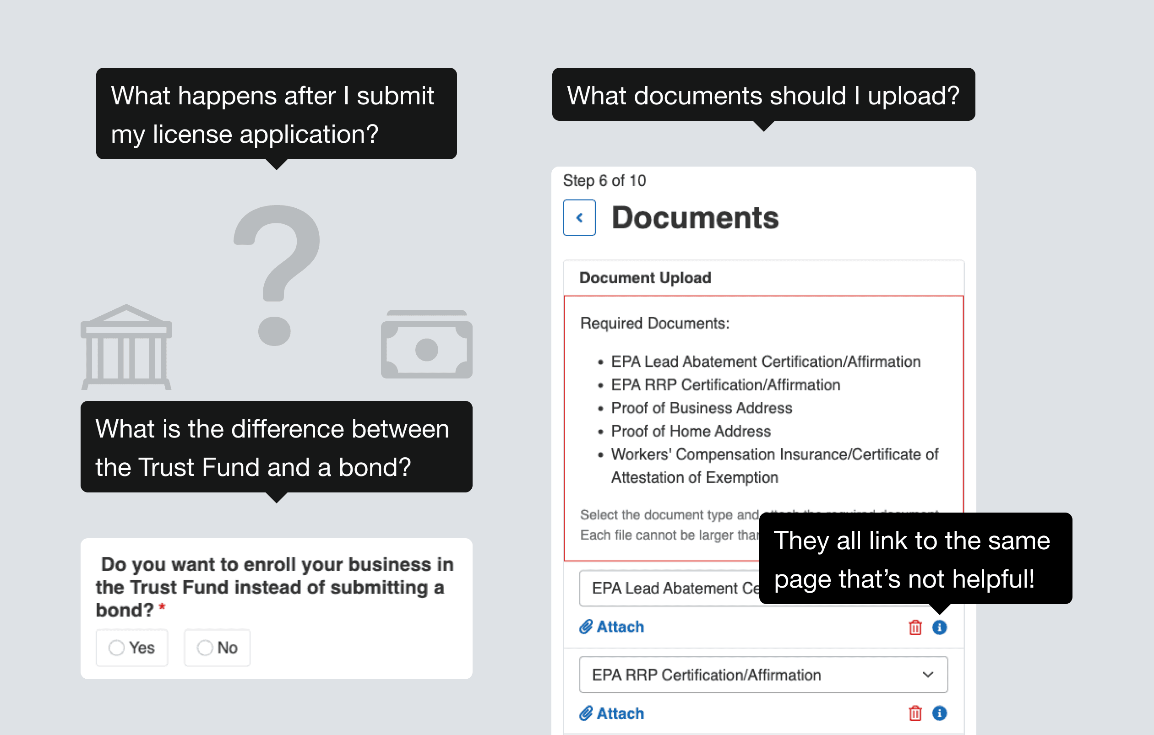
Task: Open the EPA RRP Certification/Affirmation dropdown
Action: (763, 675)
